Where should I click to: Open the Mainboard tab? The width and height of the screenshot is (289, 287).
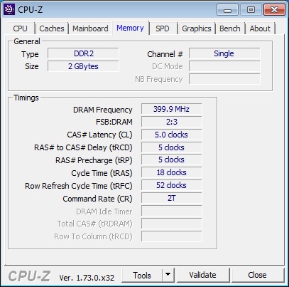click(x=90, y=28)
